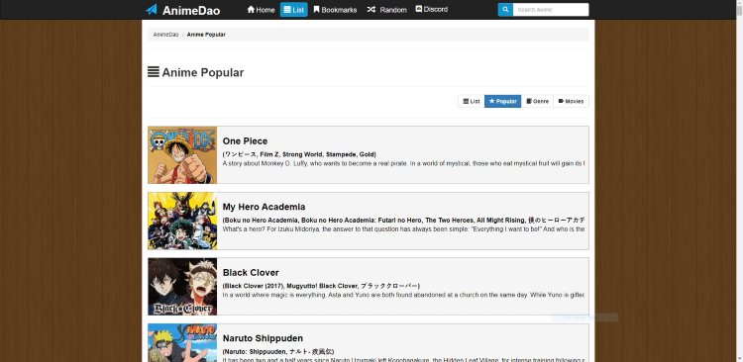Click the blue magnifier search button
Screen dimensions: 743x362
505,10
